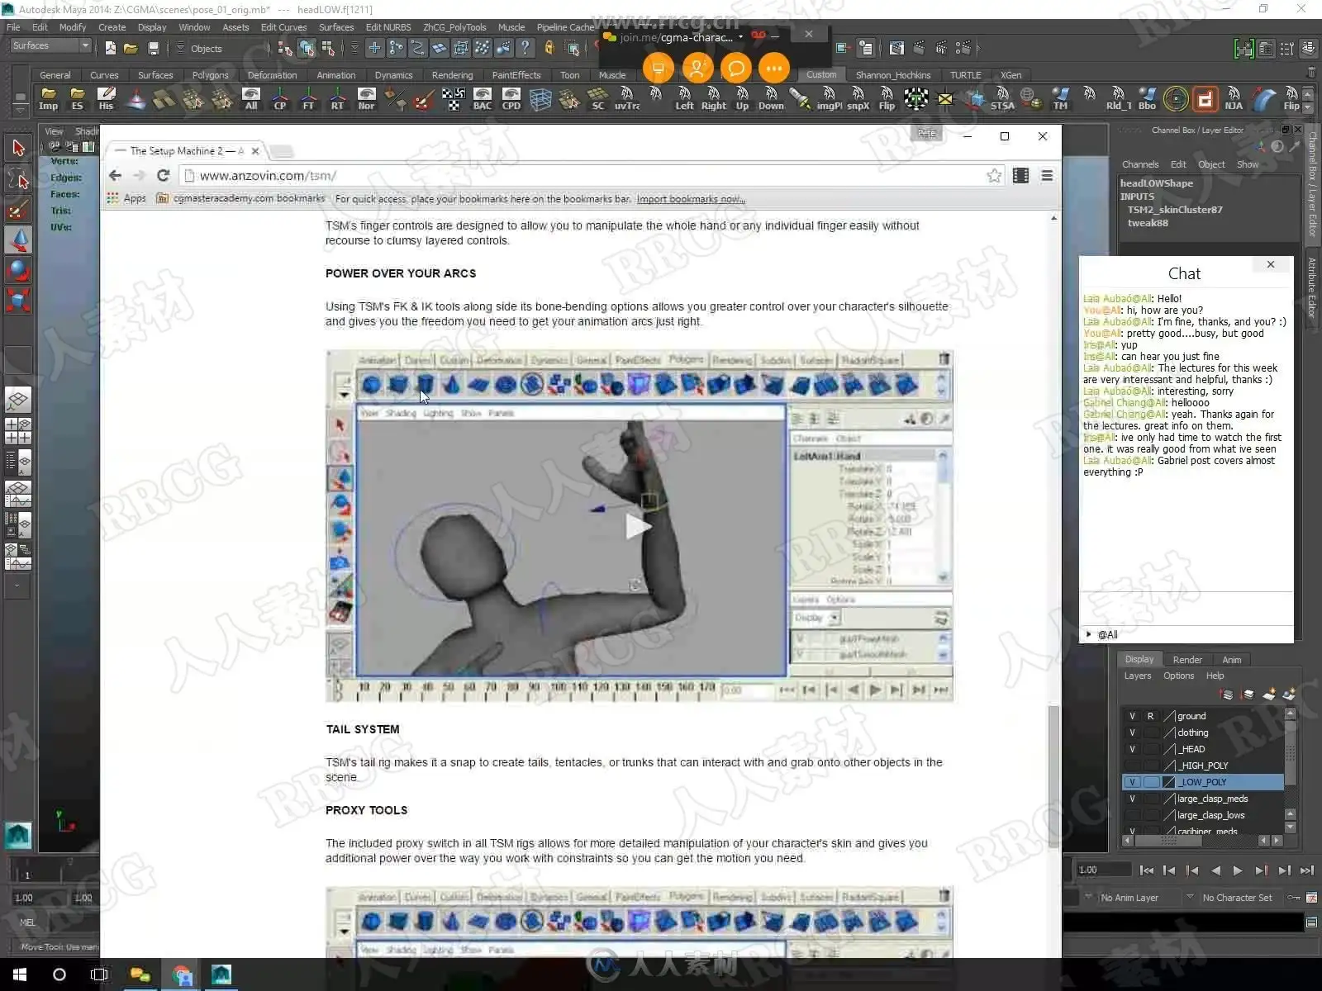Click the CPD shelf button
The image size is (1322, 991).
coord(511,99)
